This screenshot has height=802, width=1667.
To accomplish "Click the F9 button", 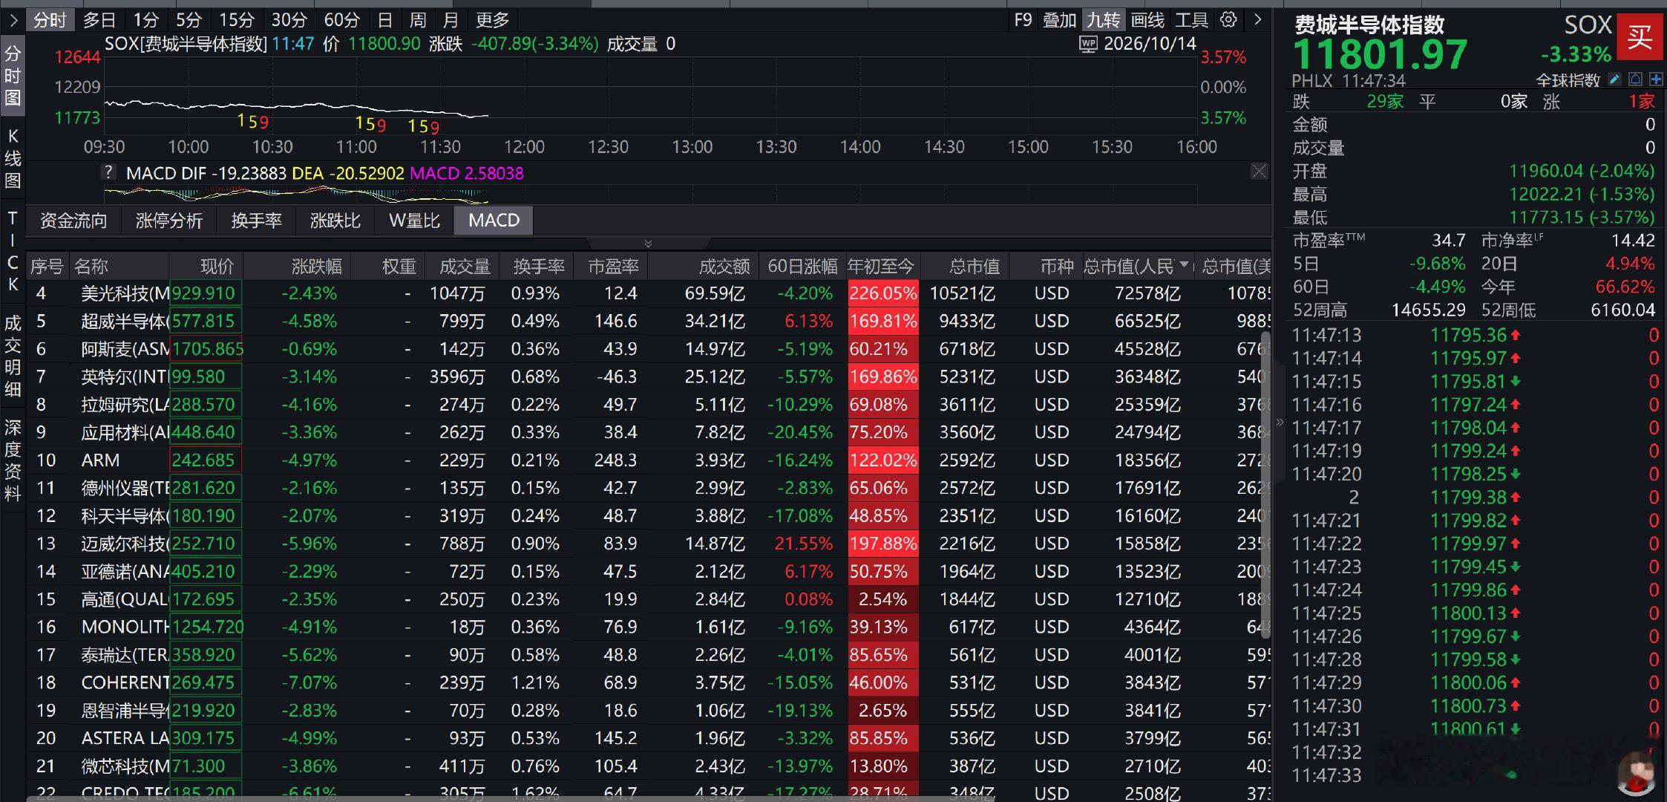I will 1023,20.
